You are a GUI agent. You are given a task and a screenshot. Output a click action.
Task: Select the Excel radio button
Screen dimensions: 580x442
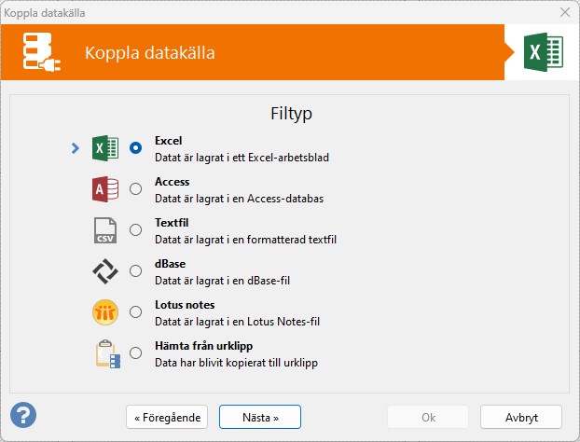click(x=136, y=148)
